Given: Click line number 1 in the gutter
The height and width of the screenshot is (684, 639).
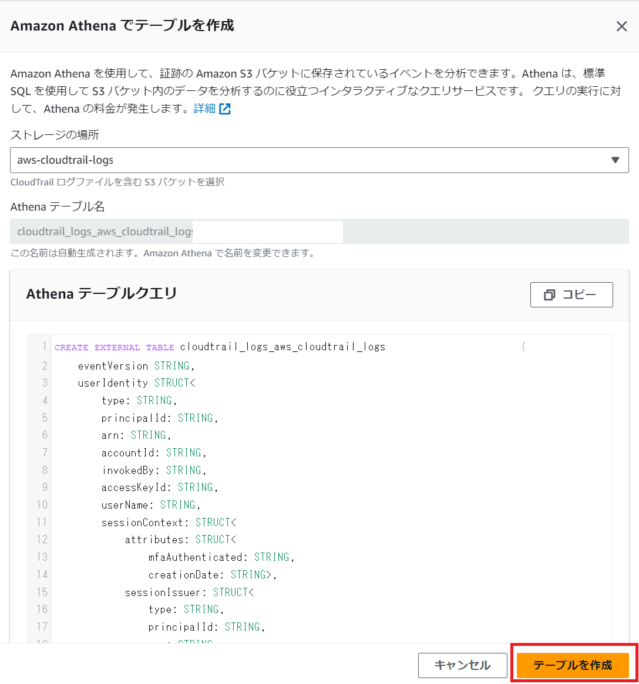Looking at the screenshot, I should click(44, 347).
